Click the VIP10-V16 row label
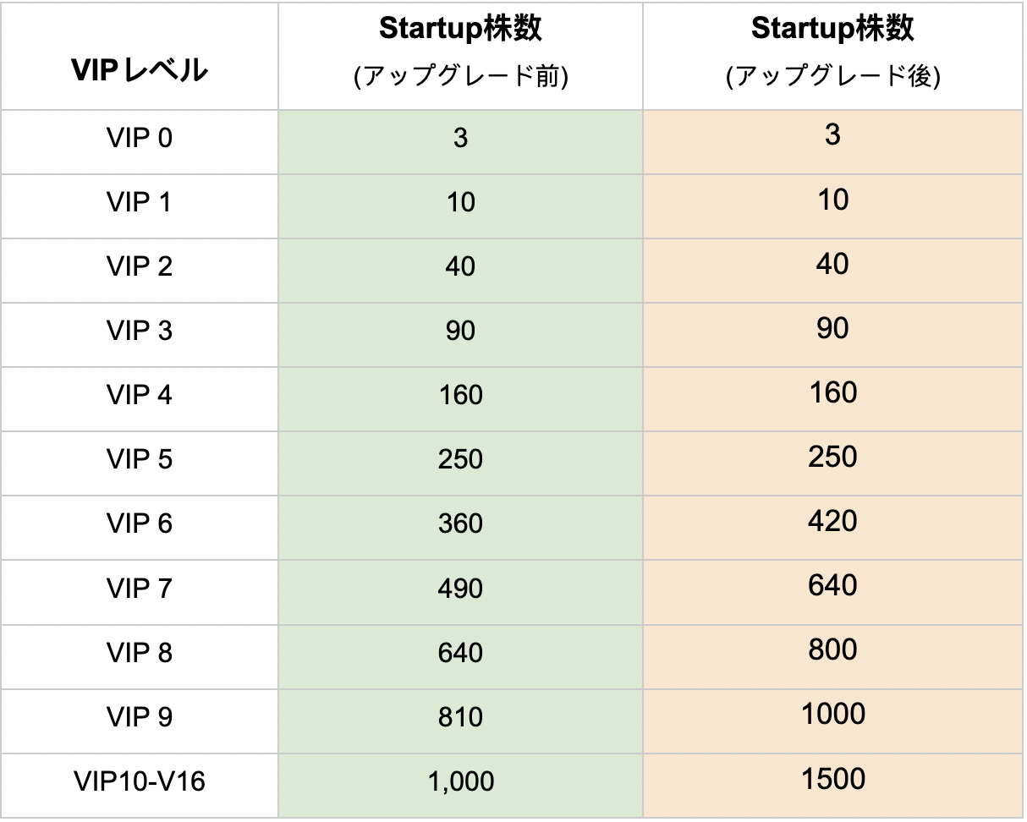 coord(140,781)
